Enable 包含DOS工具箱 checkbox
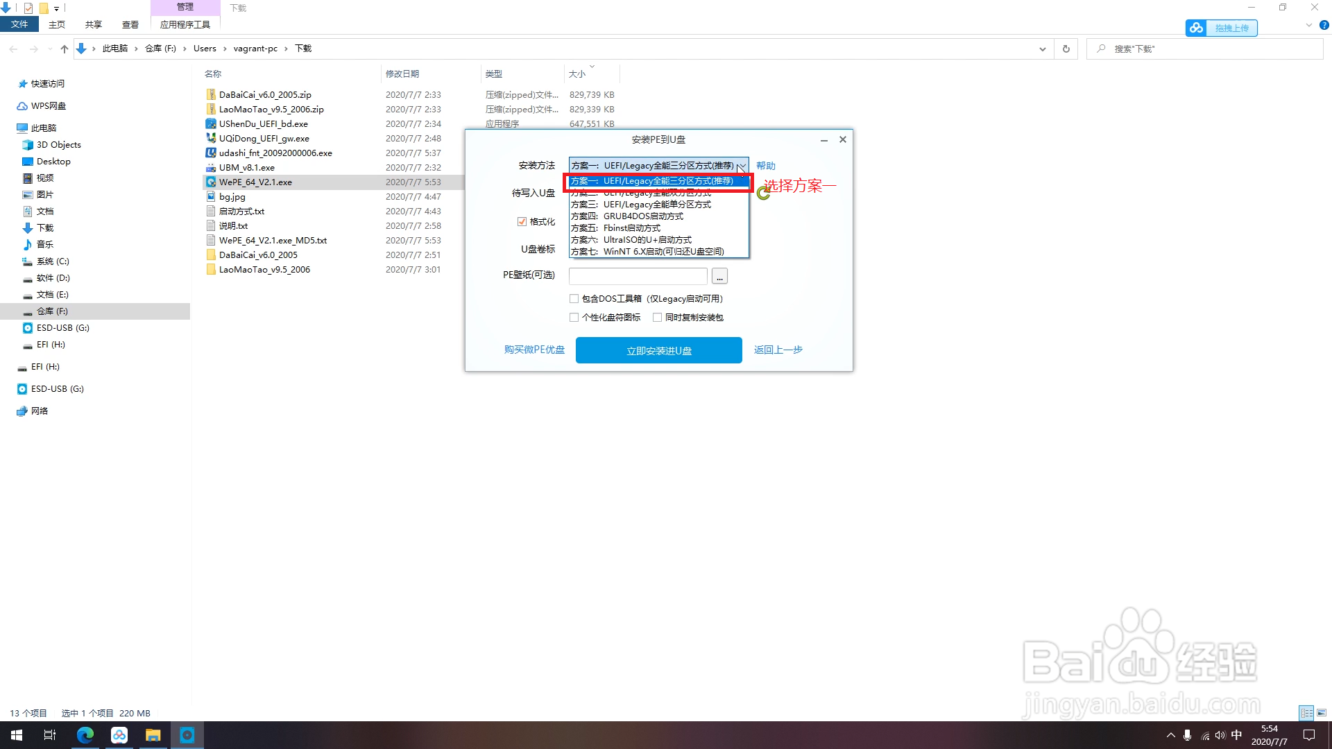 [574, 299]
